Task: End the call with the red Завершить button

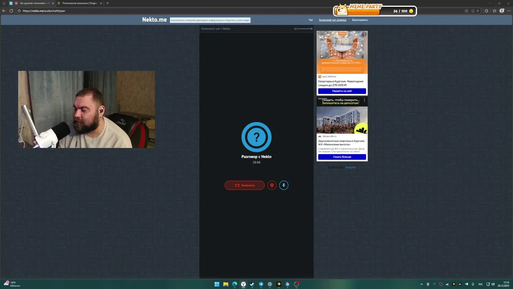Action: 244,185
